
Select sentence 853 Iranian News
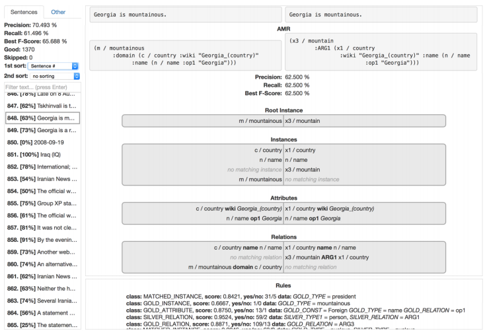coord(42,178)
